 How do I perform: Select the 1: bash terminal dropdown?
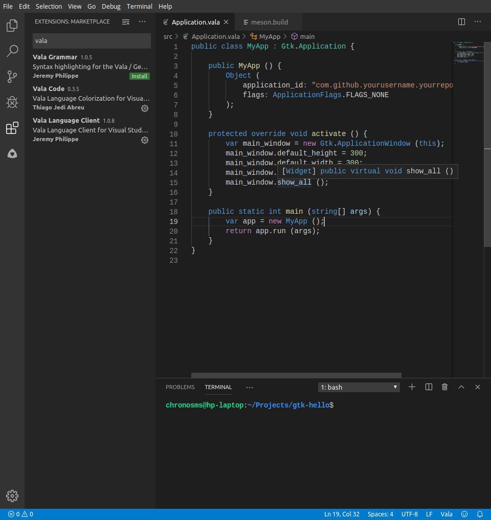click(x=359, y=388)
